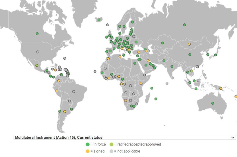Viewport: 237px width, 157px height.
Task: Click the light green Mexico marker
Action: tap(37, 65)
